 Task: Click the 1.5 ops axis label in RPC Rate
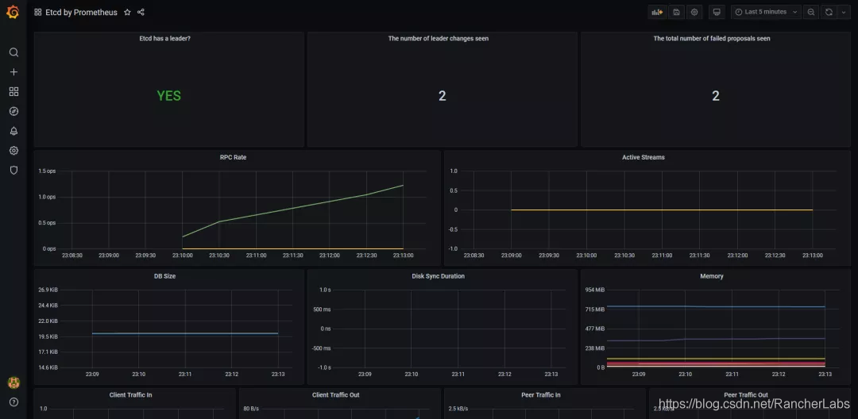(47, 171)
